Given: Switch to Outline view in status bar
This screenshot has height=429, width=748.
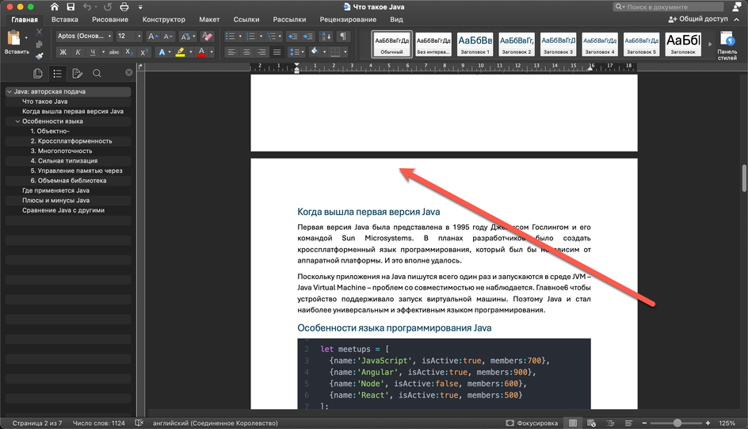Looking at the screenshot, I should click(x=610, y=423).
